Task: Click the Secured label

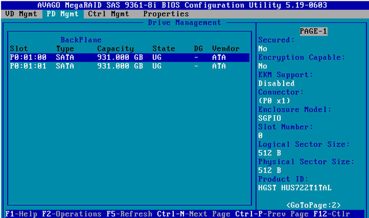Action: click(276, 40)
